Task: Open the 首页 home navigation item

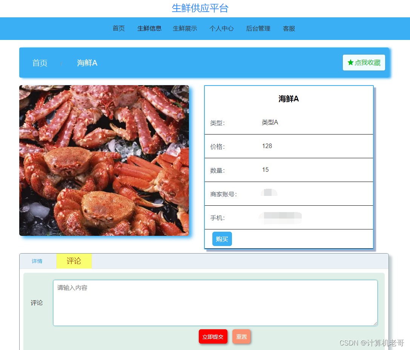Action: click(118, 28)
